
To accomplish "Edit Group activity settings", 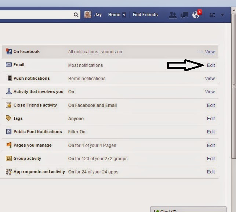I will (x=211, y=159).
